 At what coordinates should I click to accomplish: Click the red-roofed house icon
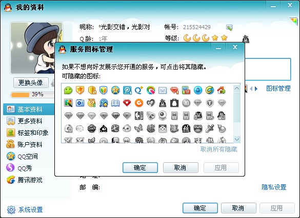[222, 90]
